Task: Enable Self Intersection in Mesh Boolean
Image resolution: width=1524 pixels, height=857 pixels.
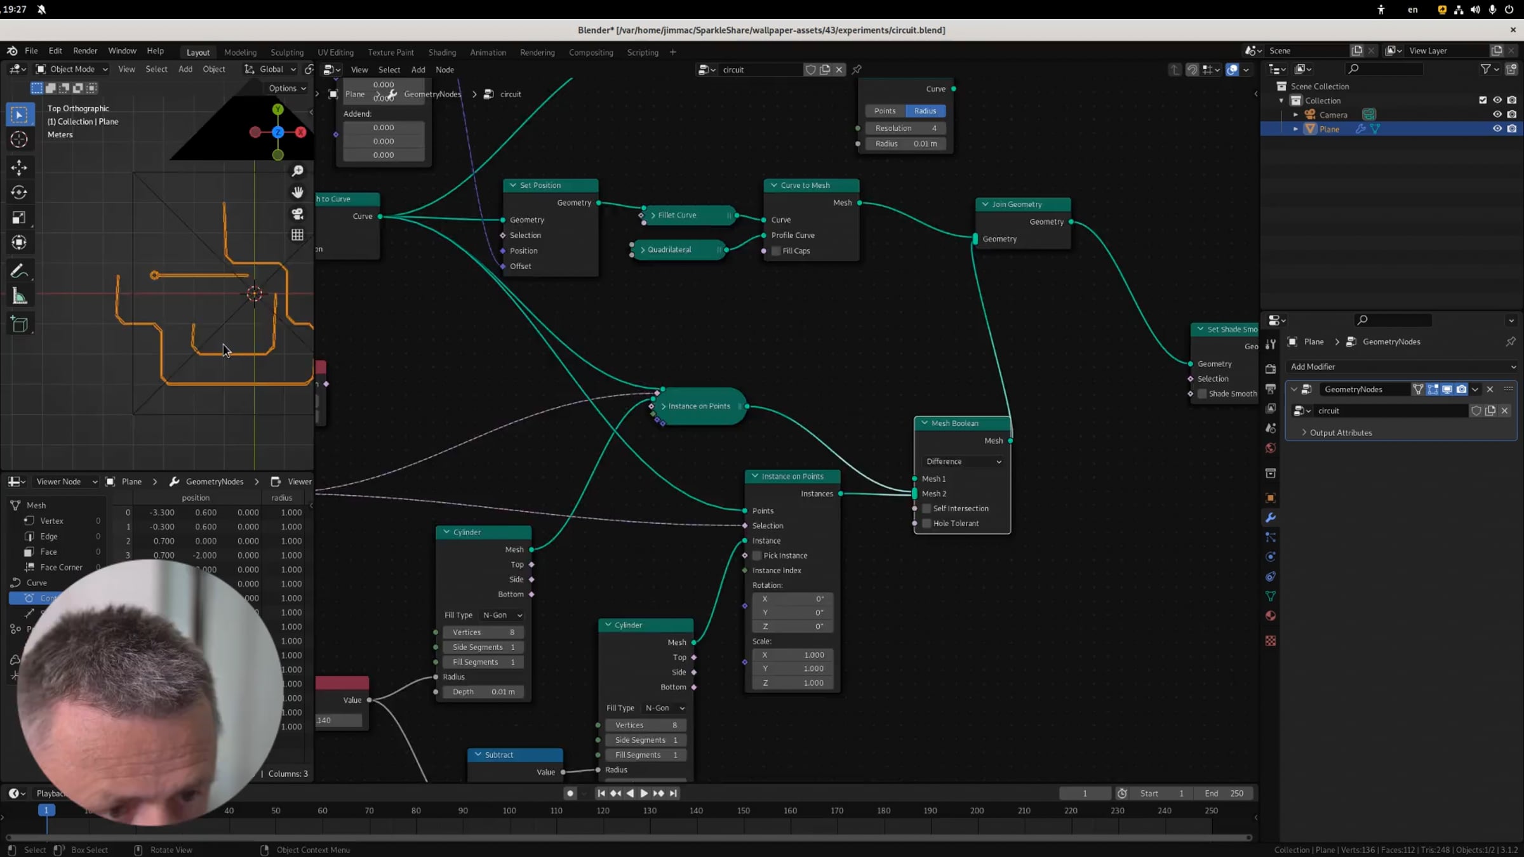Action: point(926,508)
